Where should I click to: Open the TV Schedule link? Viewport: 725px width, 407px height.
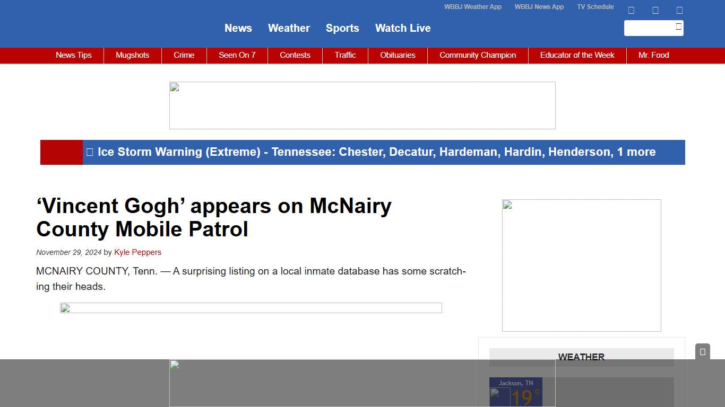[x=595, y=7]
